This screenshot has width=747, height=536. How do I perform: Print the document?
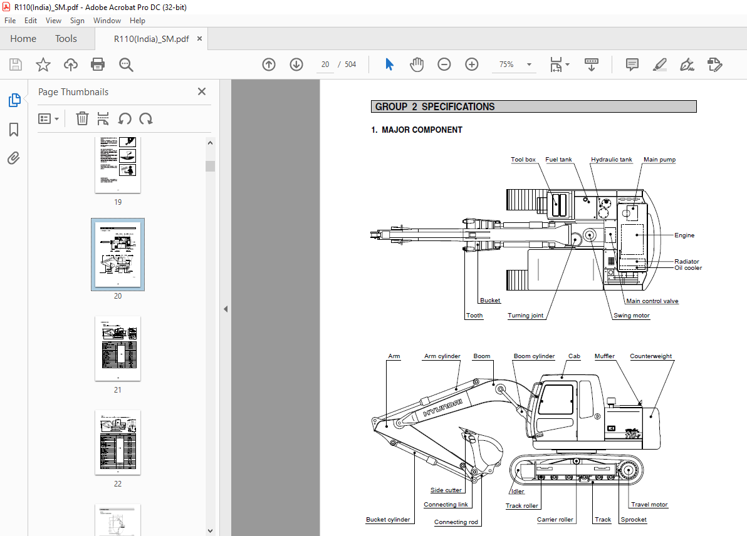click(98, 64)
